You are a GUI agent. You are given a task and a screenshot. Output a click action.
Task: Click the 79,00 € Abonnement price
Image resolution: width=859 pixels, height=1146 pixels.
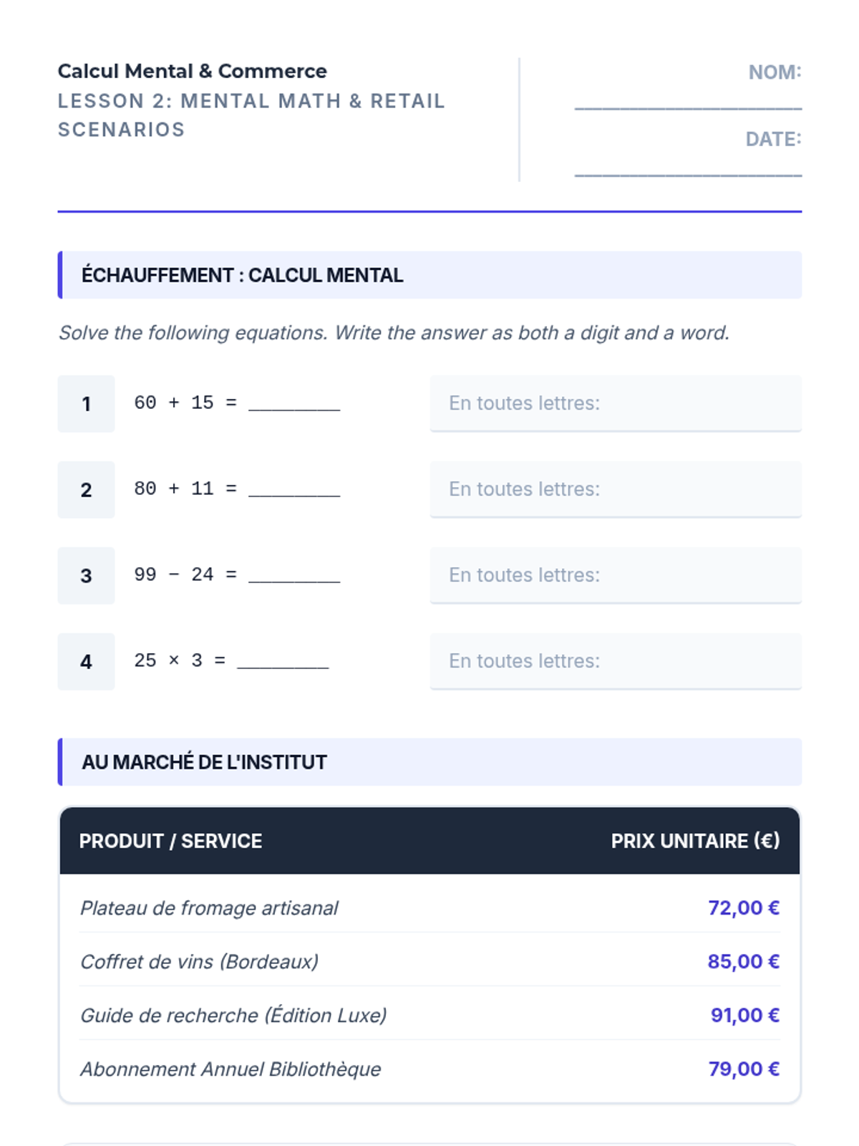tap(743, 1069)
